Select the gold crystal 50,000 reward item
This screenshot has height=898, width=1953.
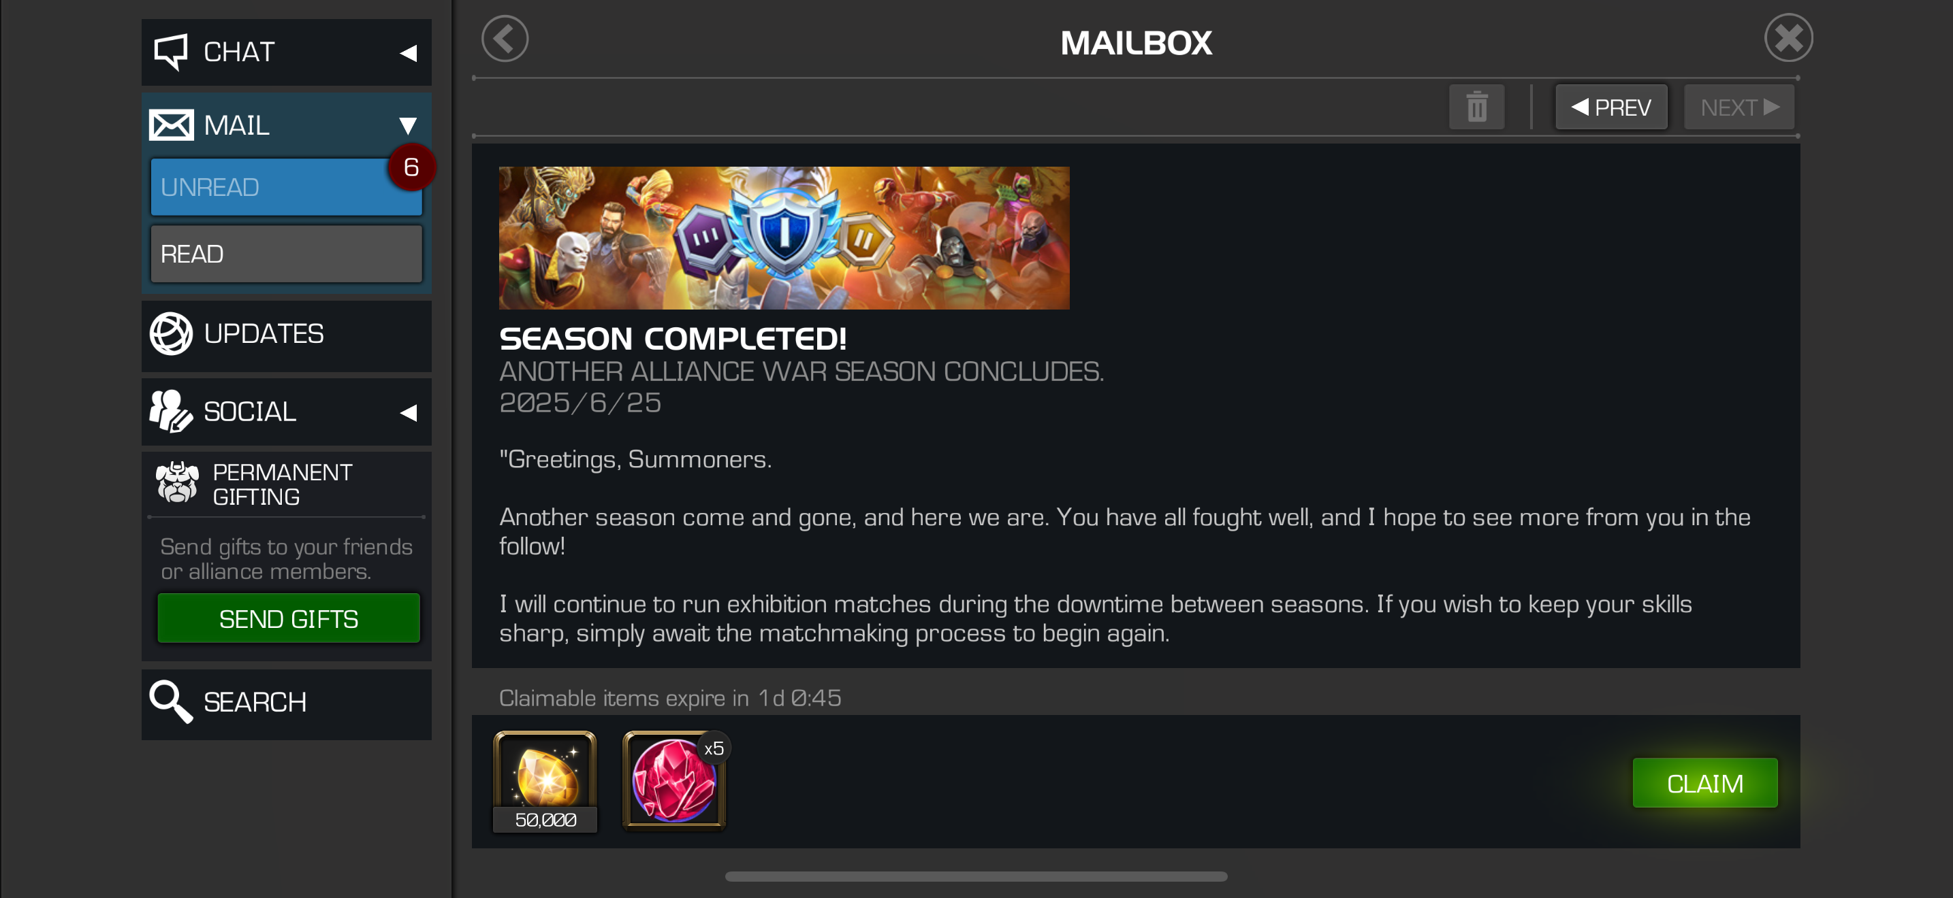[x=545, y=782]
